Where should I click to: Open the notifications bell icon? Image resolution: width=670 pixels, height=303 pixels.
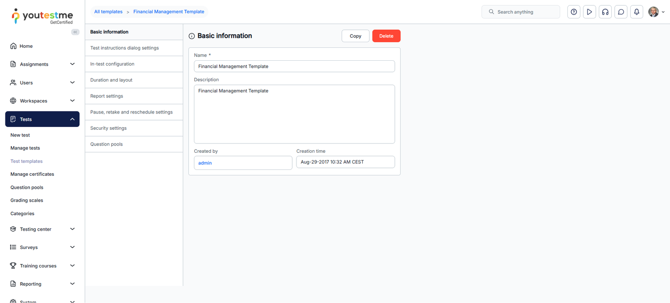(x=636, y=12)
